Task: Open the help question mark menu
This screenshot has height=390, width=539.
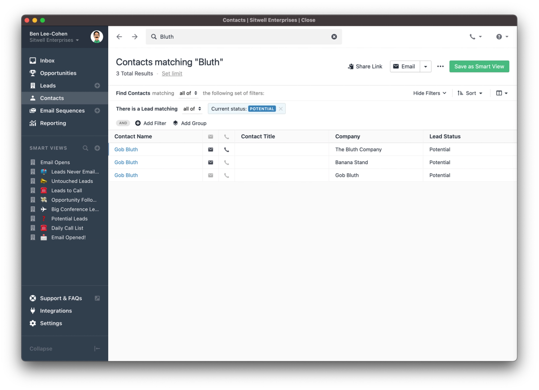Action: click(x=502, y=37)
